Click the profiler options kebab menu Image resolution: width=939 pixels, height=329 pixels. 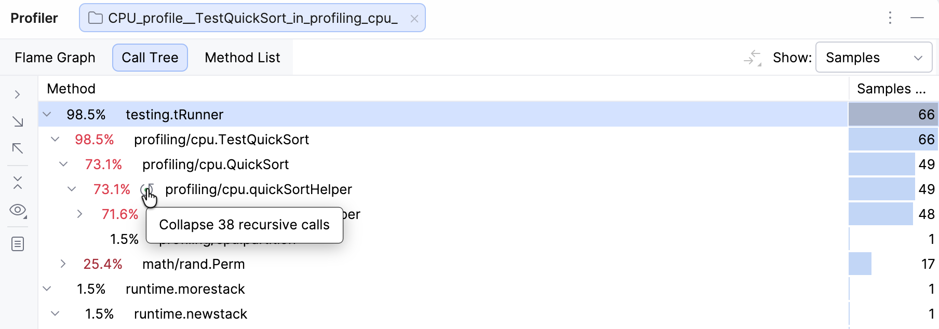pos(890,18)
